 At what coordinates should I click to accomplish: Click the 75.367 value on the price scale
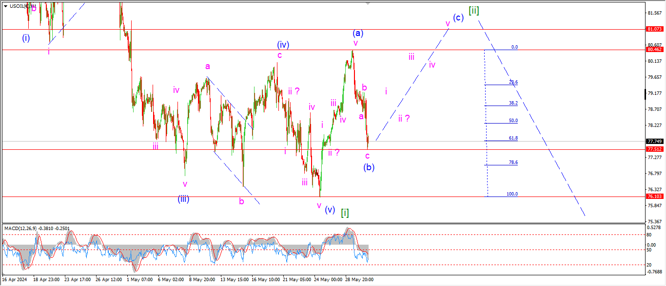(654, 221)
